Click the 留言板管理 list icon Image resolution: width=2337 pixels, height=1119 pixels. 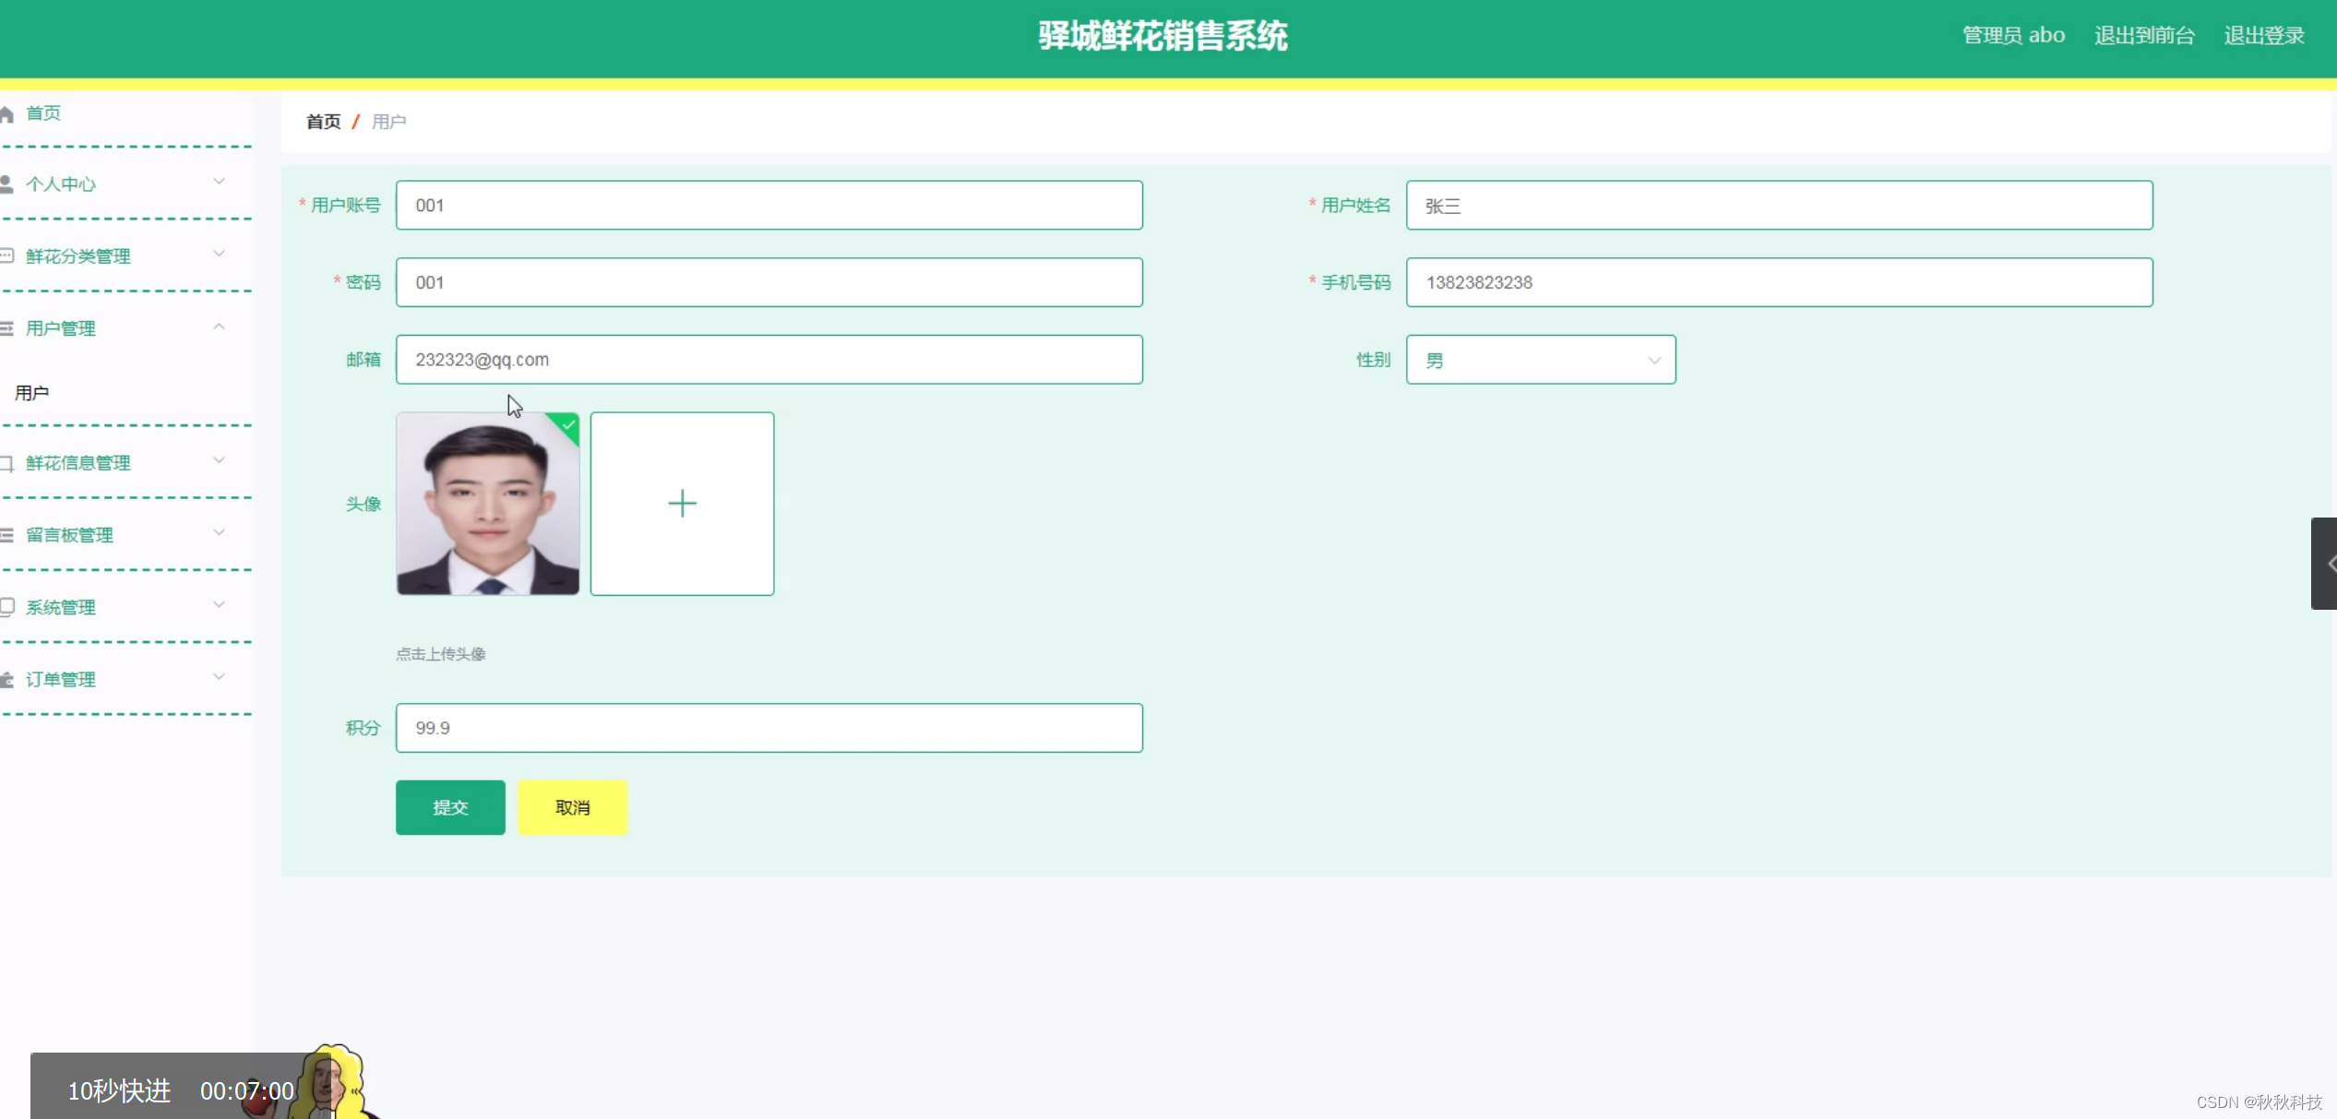click(x=6, y=535)
